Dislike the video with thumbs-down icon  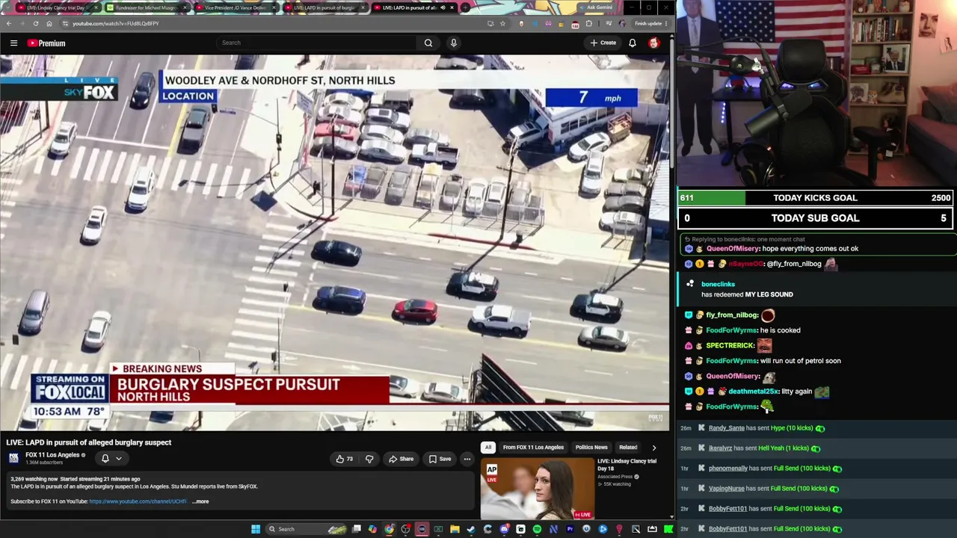tap(369, 459)
